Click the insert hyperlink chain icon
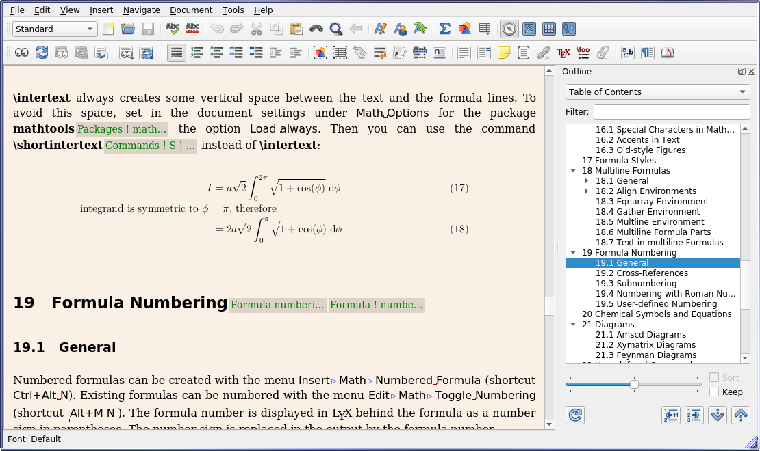 tap(543, 53)
